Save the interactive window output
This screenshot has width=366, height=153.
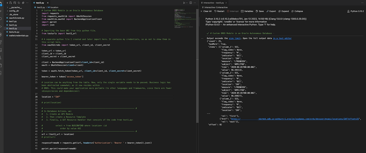click(x=260, y=11)
